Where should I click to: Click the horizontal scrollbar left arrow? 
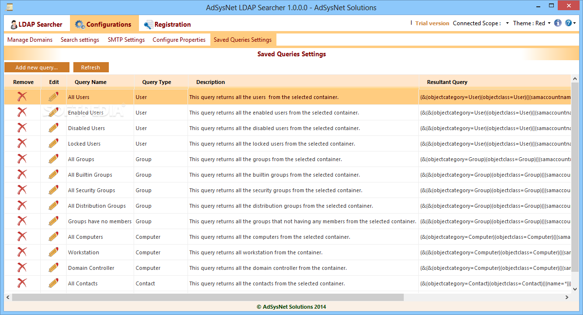[x=8, y=297]
